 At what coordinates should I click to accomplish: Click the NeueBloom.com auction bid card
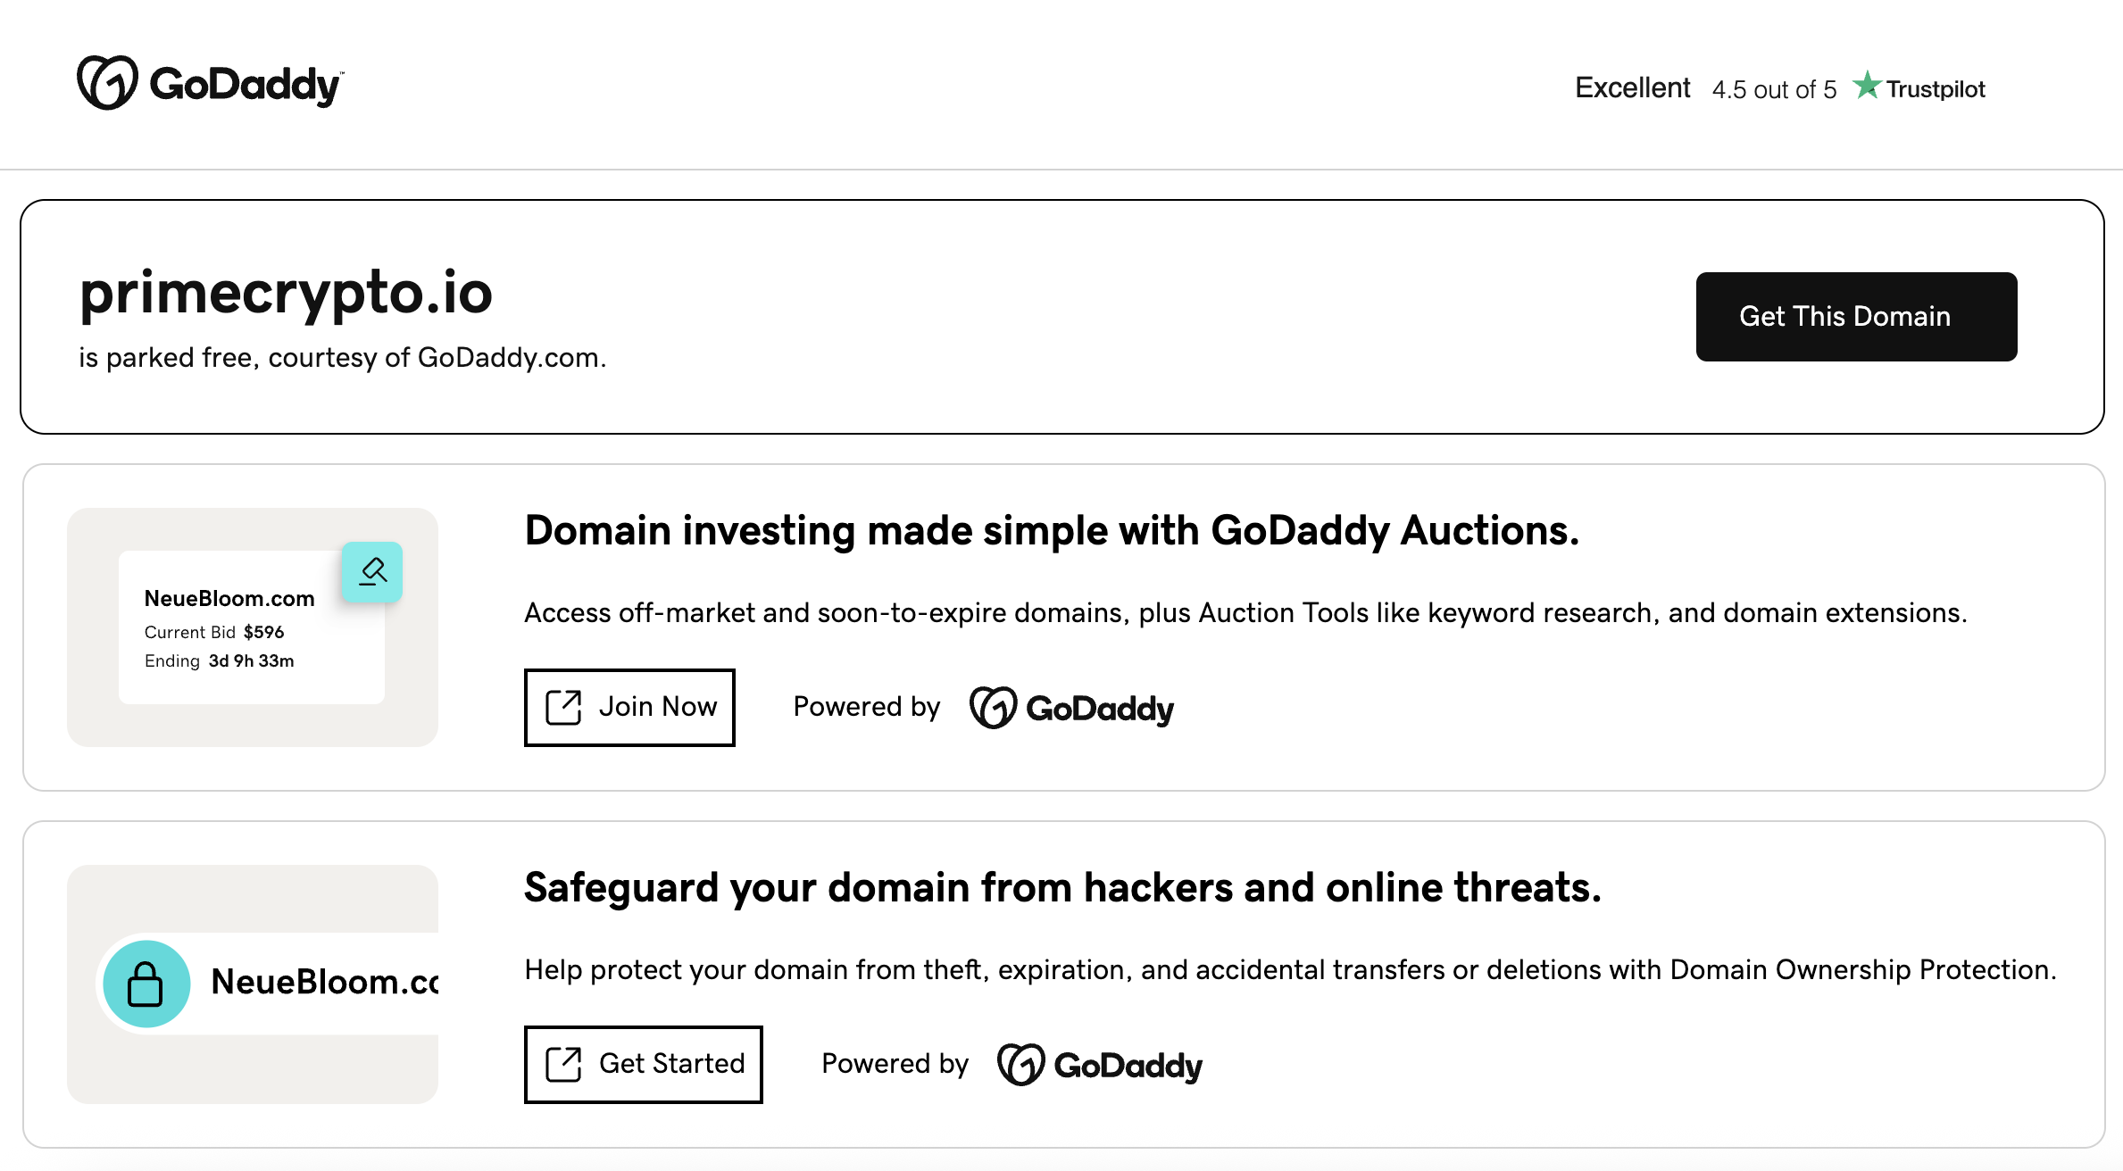251,627
